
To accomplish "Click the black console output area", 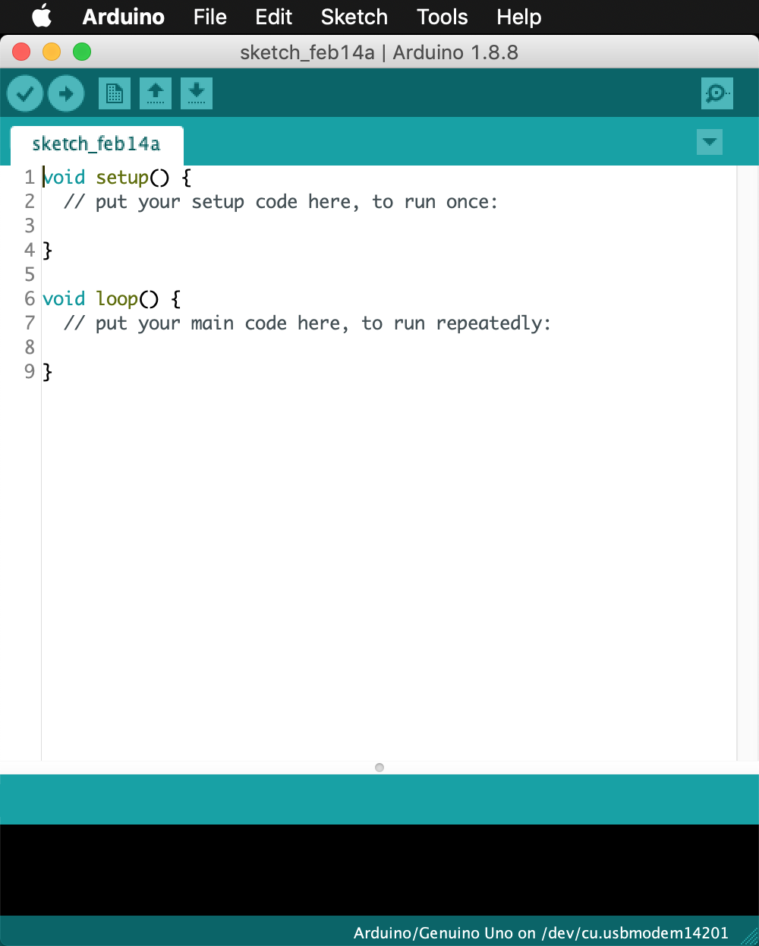I will [x=379, y=869].
